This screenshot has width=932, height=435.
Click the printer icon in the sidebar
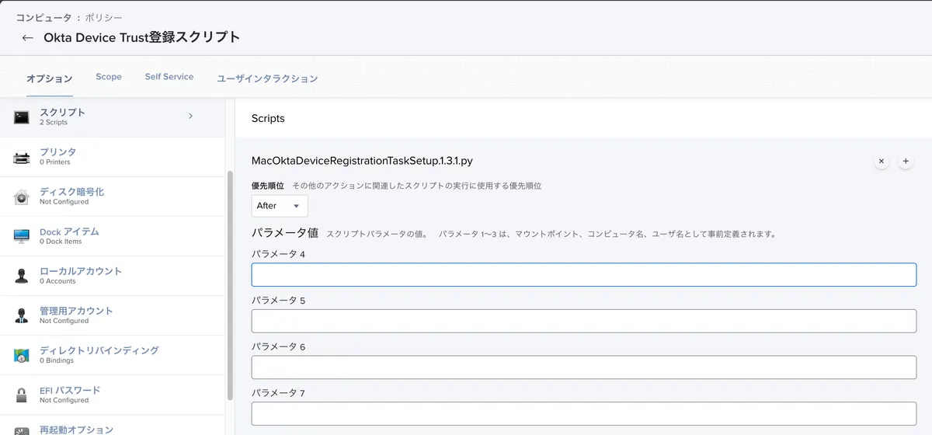[21, 157]
